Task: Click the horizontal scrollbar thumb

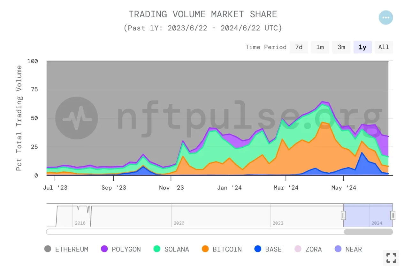Action: tap(368, 232)
